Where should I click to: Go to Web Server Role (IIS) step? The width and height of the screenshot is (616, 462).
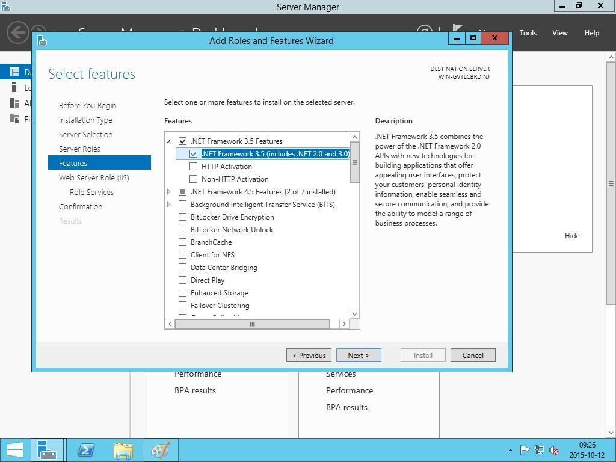pyautogui.click(x=94, y=177)
